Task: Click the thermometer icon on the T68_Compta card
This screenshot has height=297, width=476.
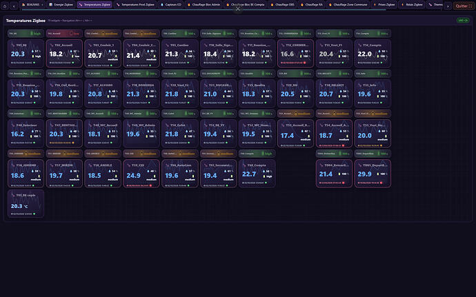Action: coord(244,165)
